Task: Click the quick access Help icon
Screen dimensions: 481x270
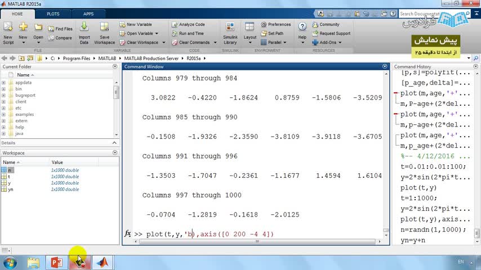Action: pos(393,14)
